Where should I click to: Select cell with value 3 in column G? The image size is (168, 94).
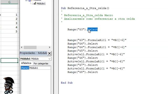[9, 23]
